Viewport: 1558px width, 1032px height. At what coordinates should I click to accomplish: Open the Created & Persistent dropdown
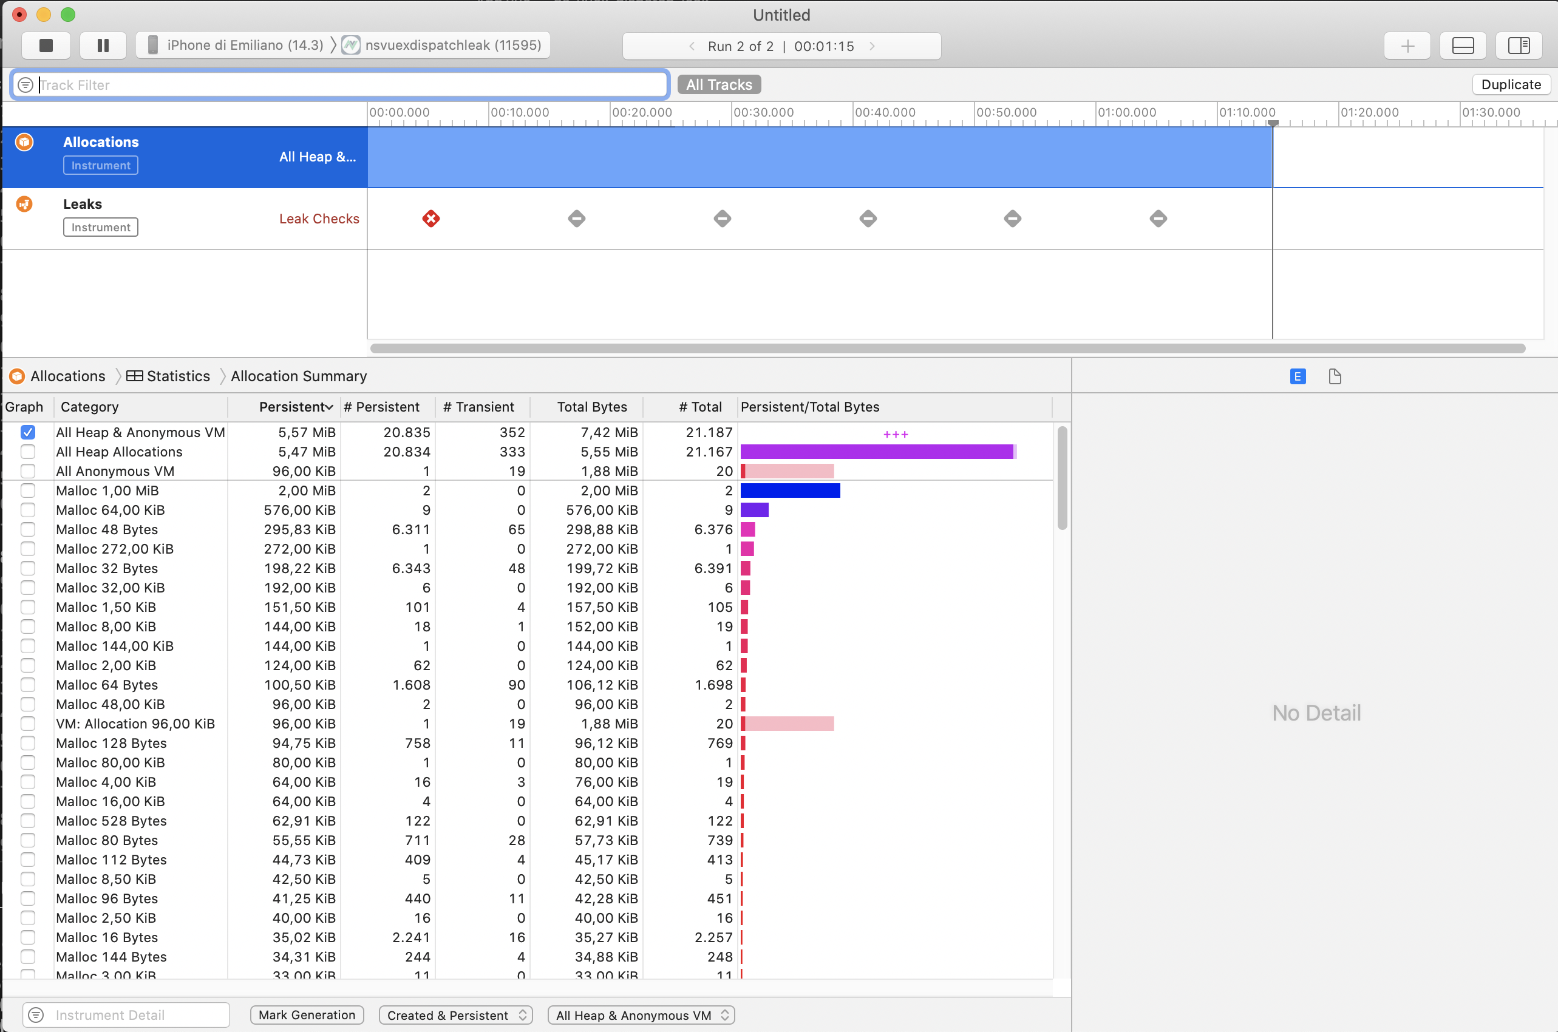pyautogui.click(x=455, y=1014)
